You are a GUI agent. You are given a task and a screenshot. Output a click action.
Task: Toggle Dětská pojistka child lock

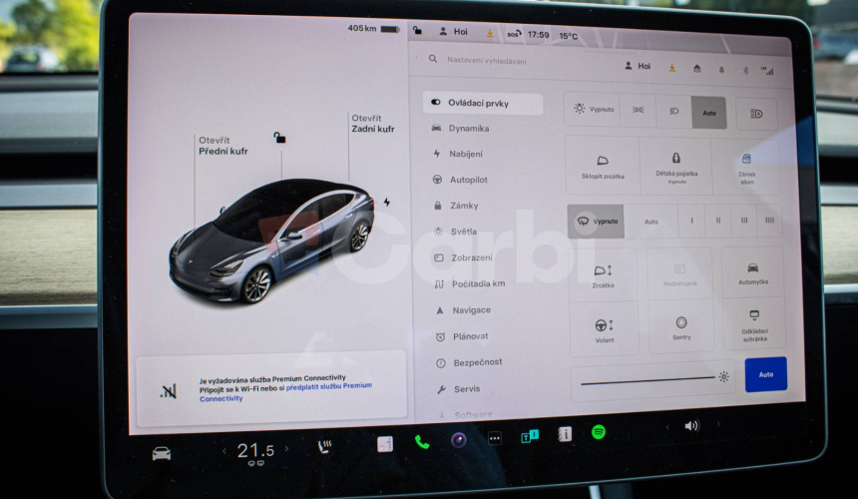tap(675, 166)
